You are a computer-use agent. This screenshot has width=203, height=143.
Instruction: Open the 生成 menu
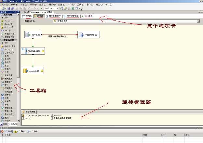click(x=43, y=5)
